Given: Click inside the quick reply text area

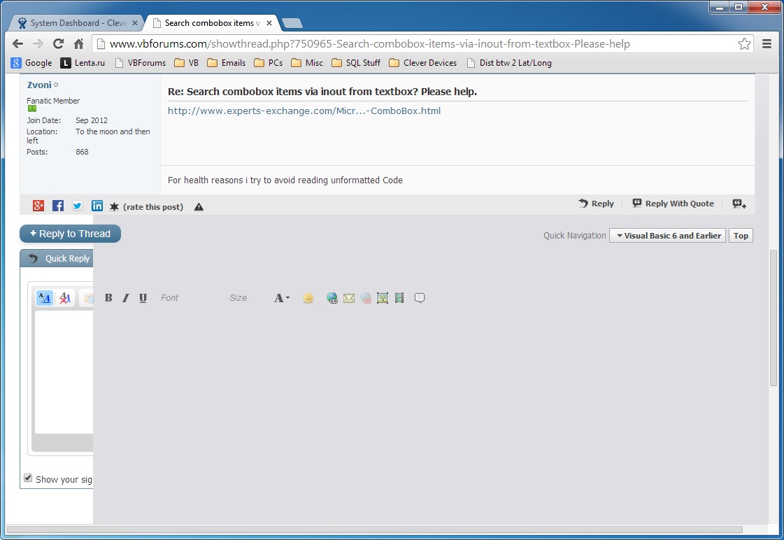Looking at the screenshot, I should (x=64, y=372).
